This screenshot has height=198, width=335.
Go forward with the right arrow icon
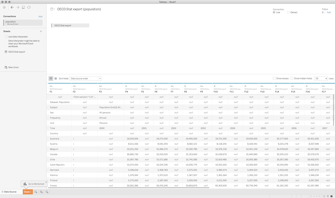point(18,7)
